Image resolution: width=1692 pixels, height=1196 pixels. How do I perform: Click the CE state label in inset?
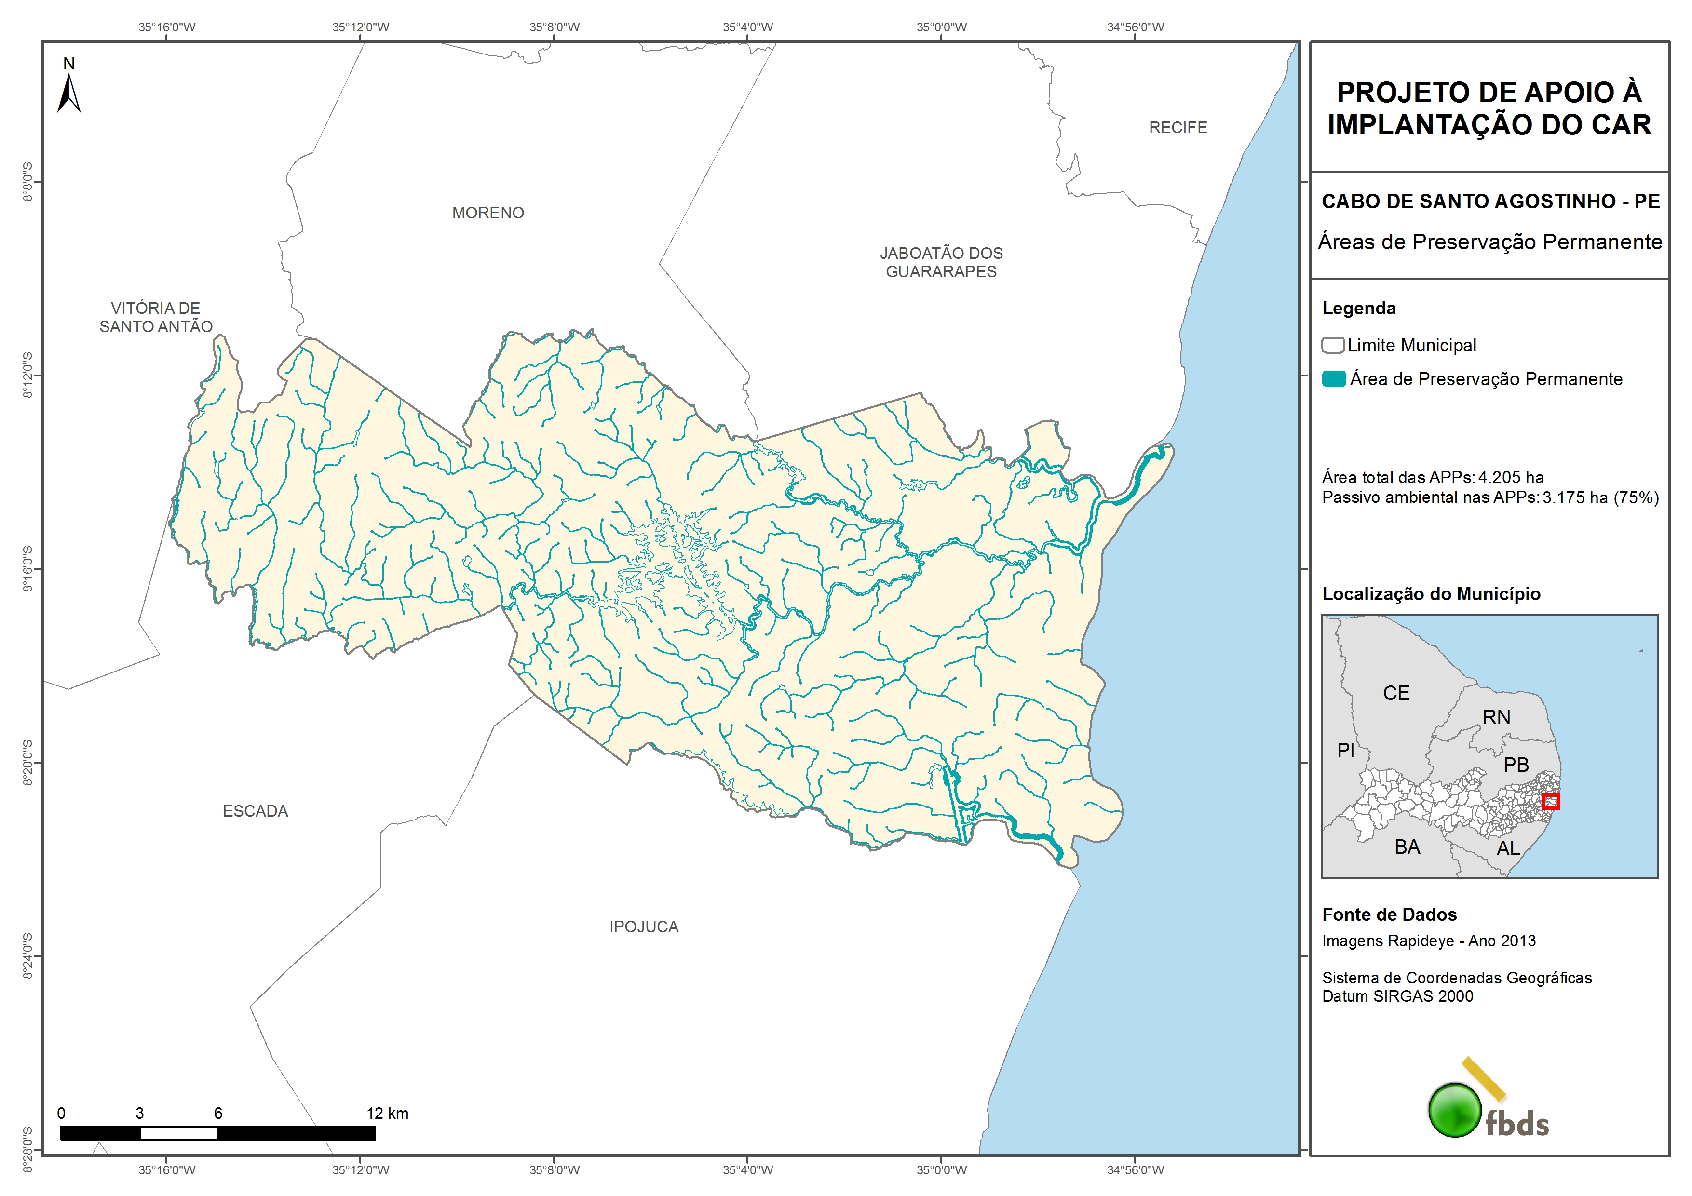click(x=1396, y=693)
